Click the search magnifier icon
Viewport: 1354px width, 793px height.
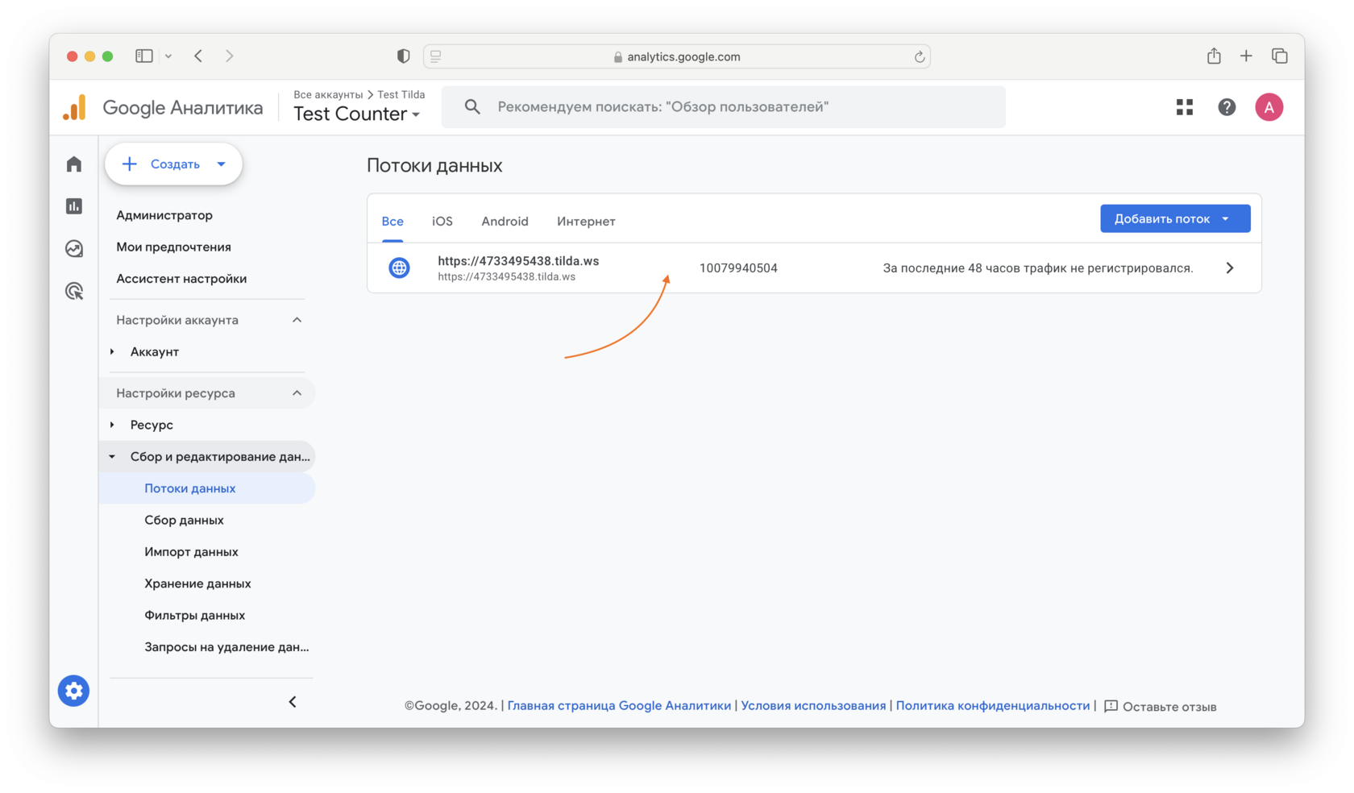click(472, 106)
